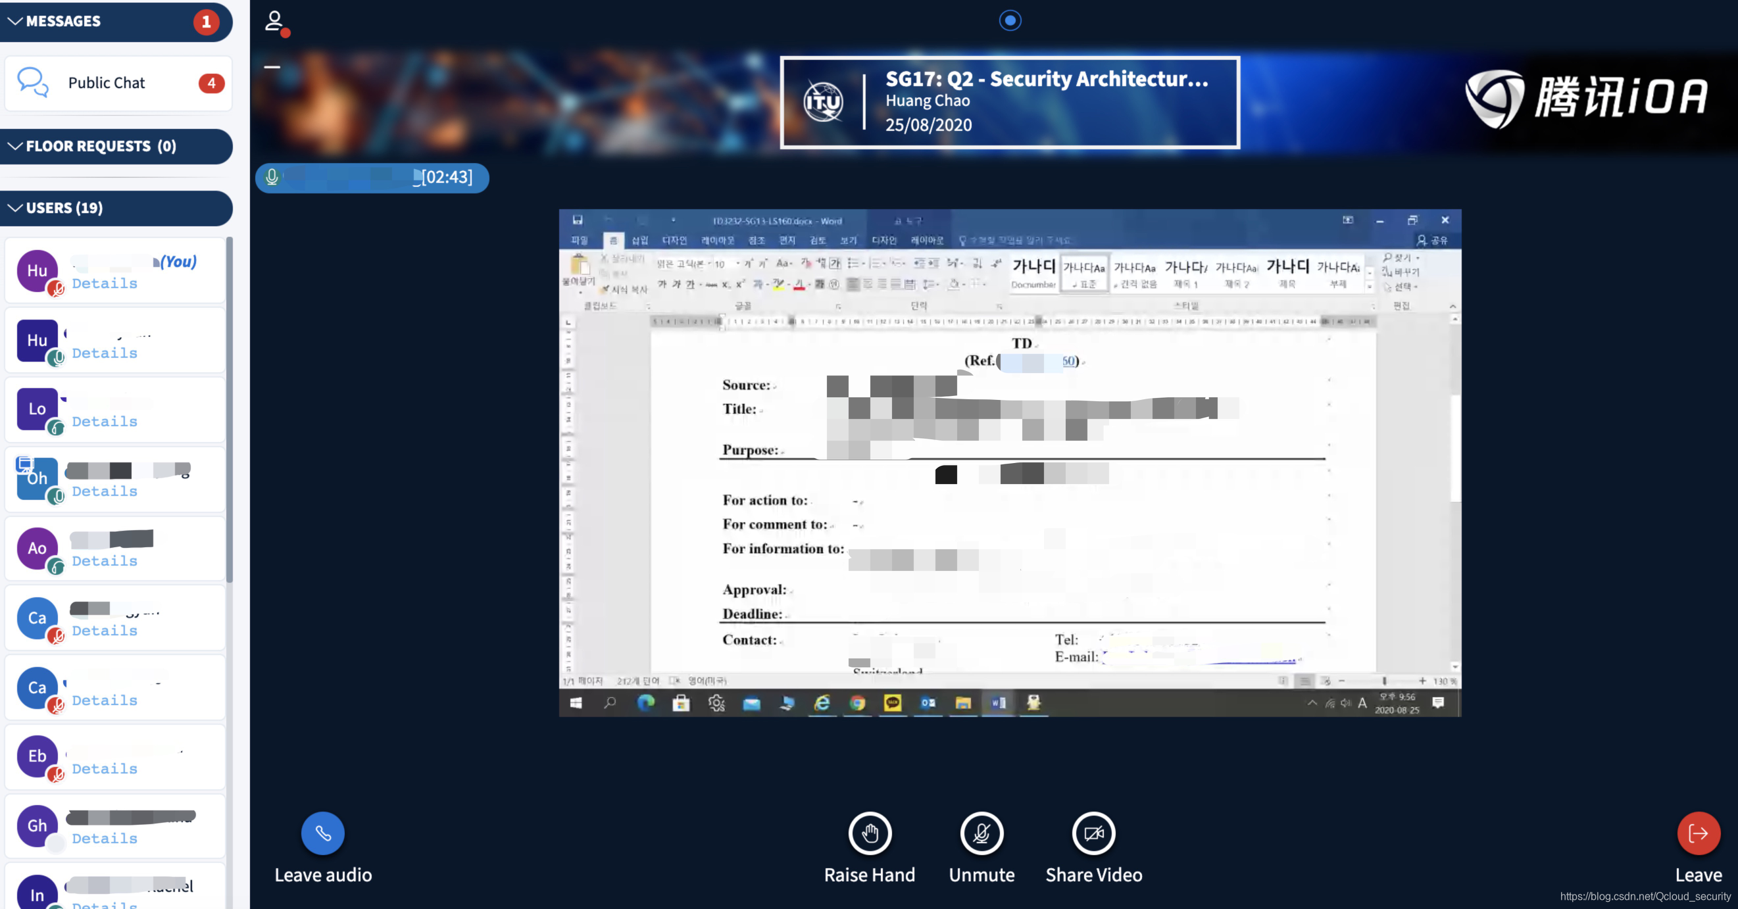
Task: Collapse the MESSAGES section
Action: [15, 22]
